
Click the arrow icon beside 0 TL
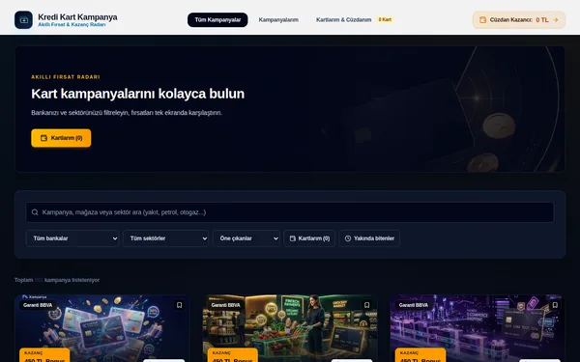[556, 20]
